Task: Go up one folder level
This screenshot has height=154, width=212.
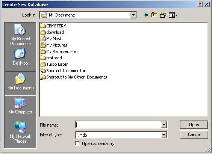Action: point(154,15)
